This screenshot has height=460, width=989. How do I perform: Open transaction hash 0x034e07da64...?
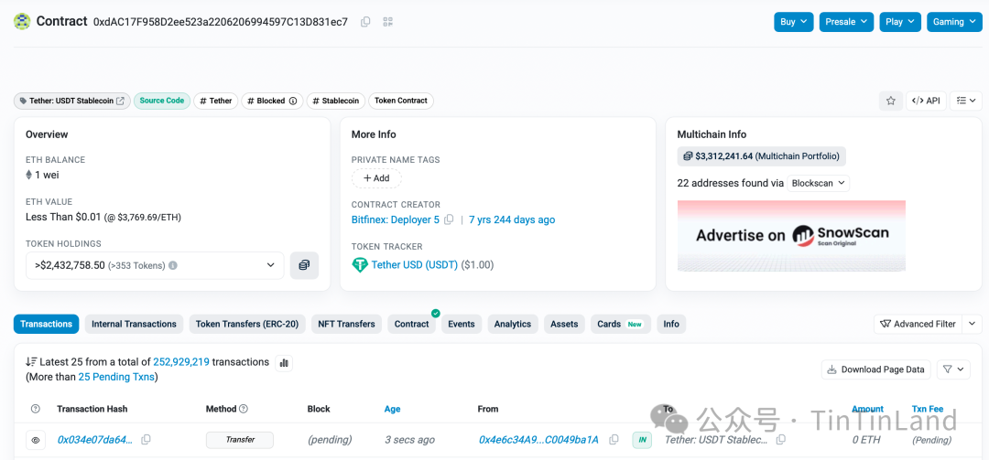(x=95, y=440)
